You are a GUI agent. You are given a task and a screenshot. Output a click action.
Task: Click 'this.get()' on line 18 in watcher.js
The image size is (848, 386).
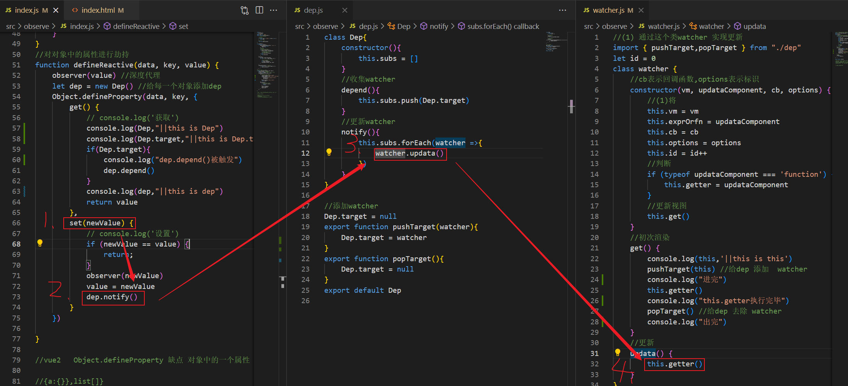pyautogui.click(x=668, y=216)
